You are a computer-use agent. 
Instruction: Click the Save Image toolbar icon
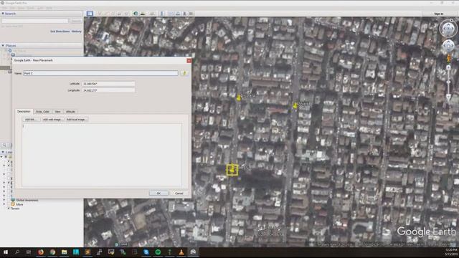(184, 14)
